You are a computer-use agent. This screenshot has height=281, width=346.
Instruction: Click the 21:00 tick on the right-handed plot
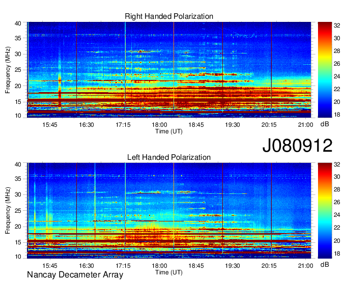(x=306, y=125)
